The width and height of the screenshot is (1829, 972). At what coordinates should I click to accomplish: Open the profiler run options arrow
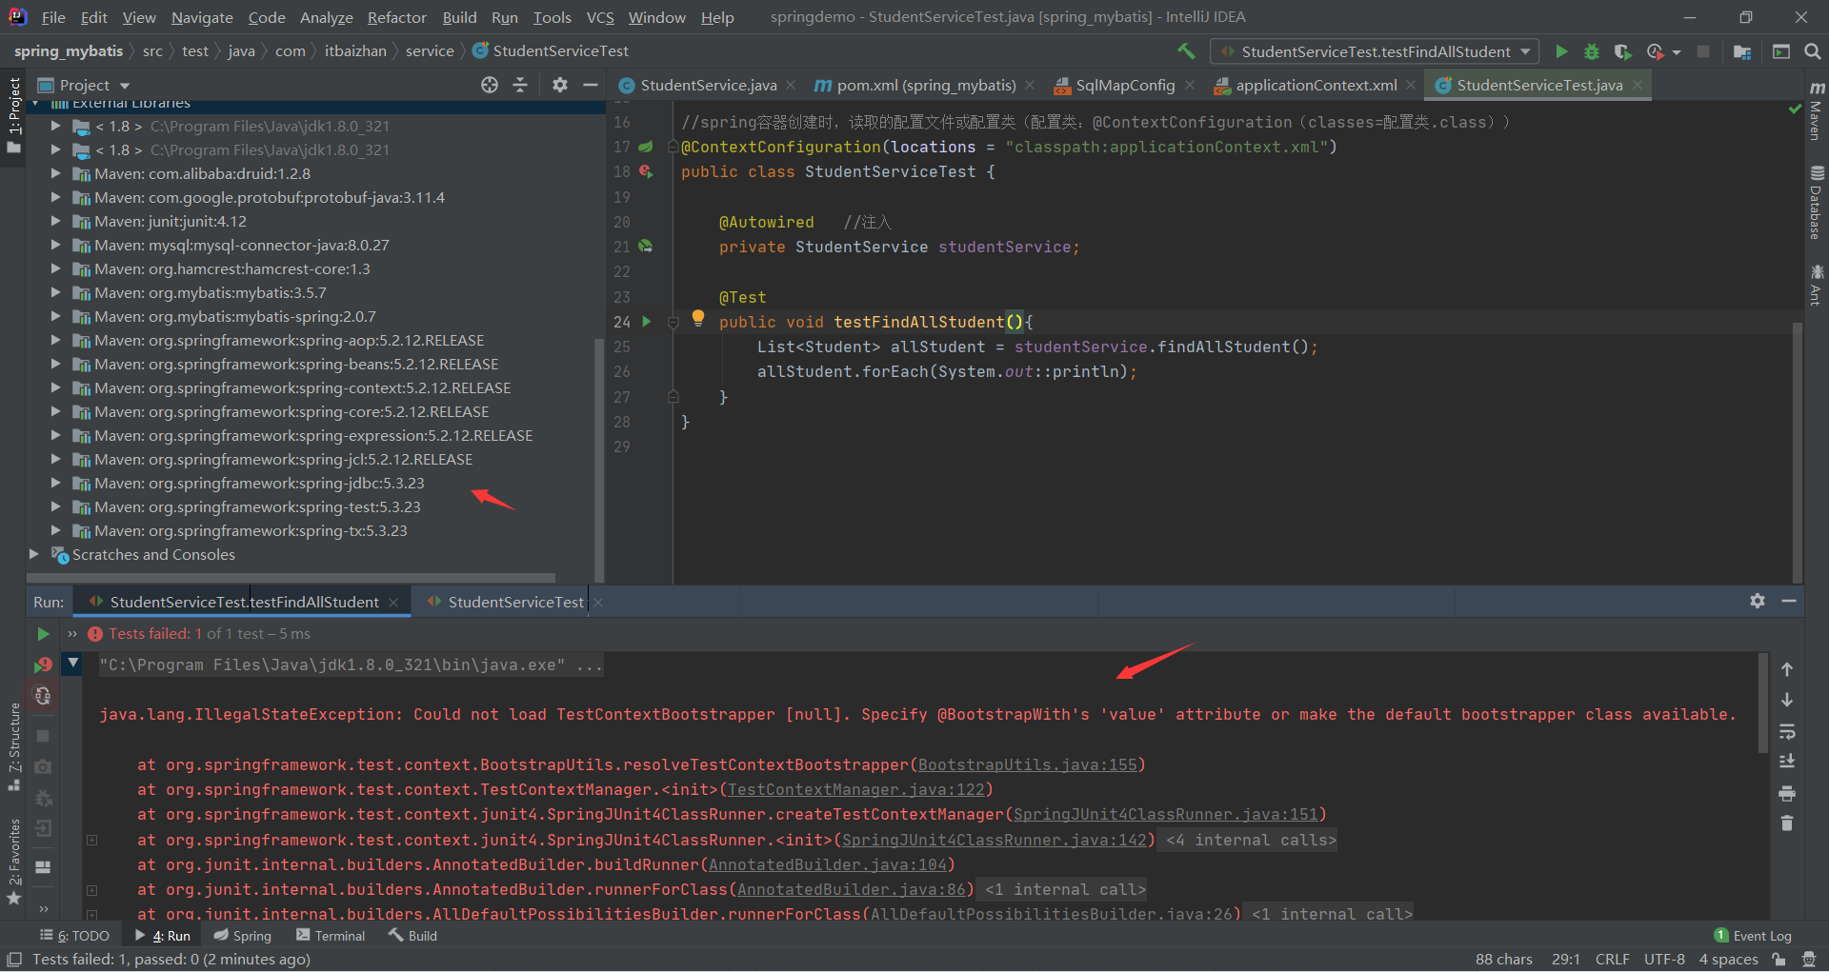[1677, 52]
